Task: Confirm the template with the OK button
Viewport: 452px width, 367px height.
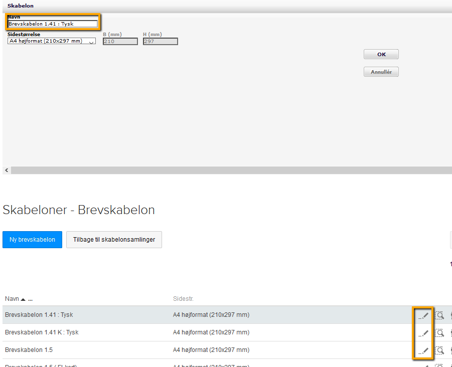Action: pyautogui.click(x=381, y=55)
